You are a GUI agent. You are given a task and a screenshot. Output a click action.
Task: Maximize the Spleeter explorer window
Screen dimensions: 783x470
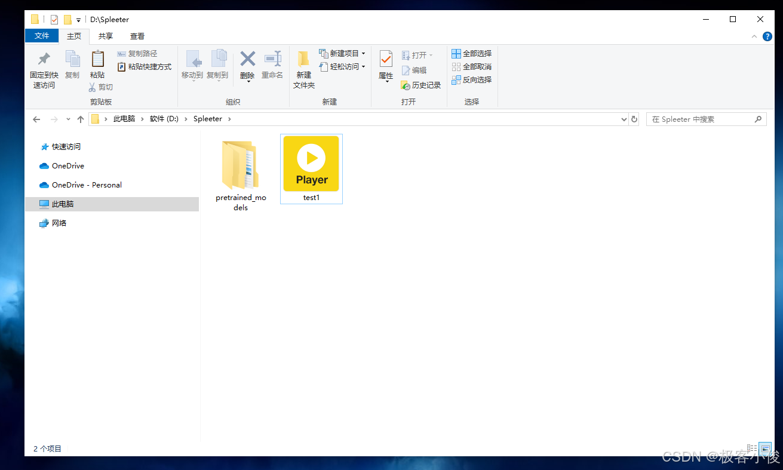(733, 19)
